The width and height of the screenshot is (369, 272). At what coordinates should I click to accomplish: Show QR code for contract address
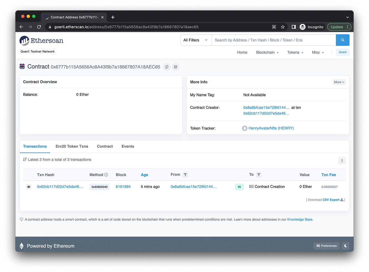(176, 67)
